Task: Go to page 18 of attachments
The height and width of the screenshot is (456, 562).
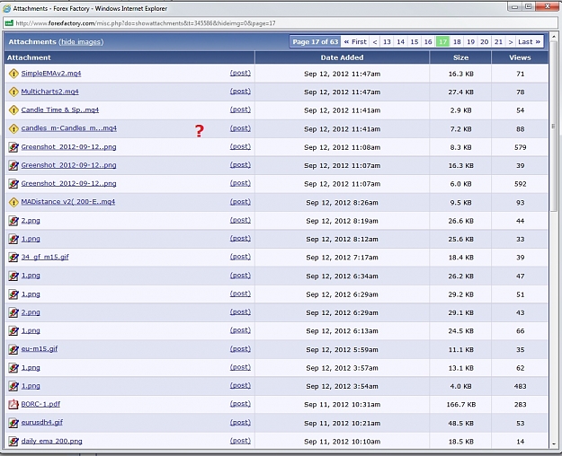Action: tap(457, 42)
